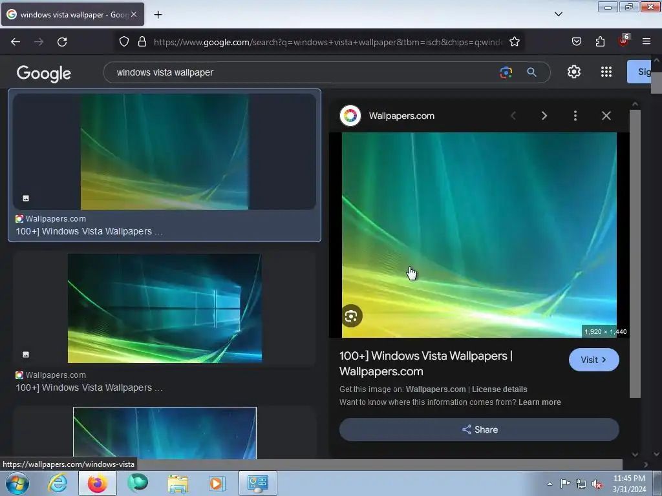The image size is (662, 496).
Task: Click the Visit button
Action: coord(594,360)
